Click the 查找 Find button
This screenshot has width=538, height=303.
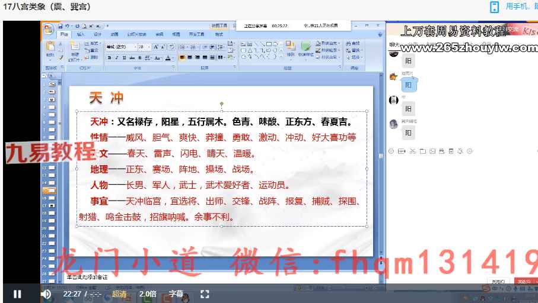click(x=354, y=43)
